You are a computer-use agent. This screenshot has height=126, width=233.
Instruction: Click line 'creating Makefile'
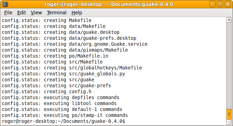pos(47,20)
